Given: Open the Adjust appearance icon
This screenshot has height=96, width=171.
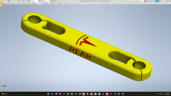Looking at the screenshot, I should [x=51, y=1].
